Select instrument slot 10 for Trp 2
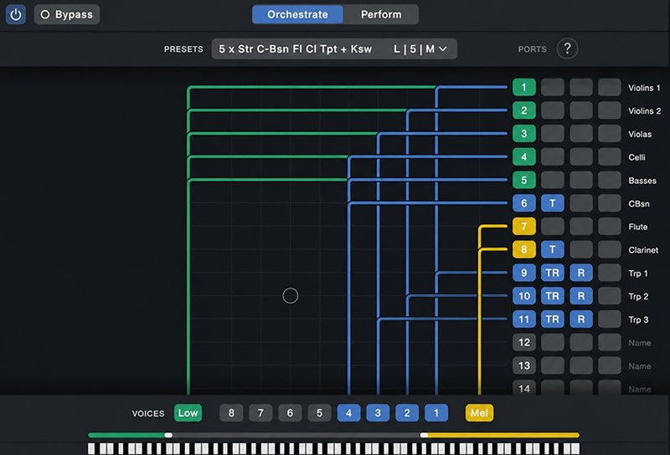This screenshot has height=455, width=670. pyautogui.click(x=524, y=296)
